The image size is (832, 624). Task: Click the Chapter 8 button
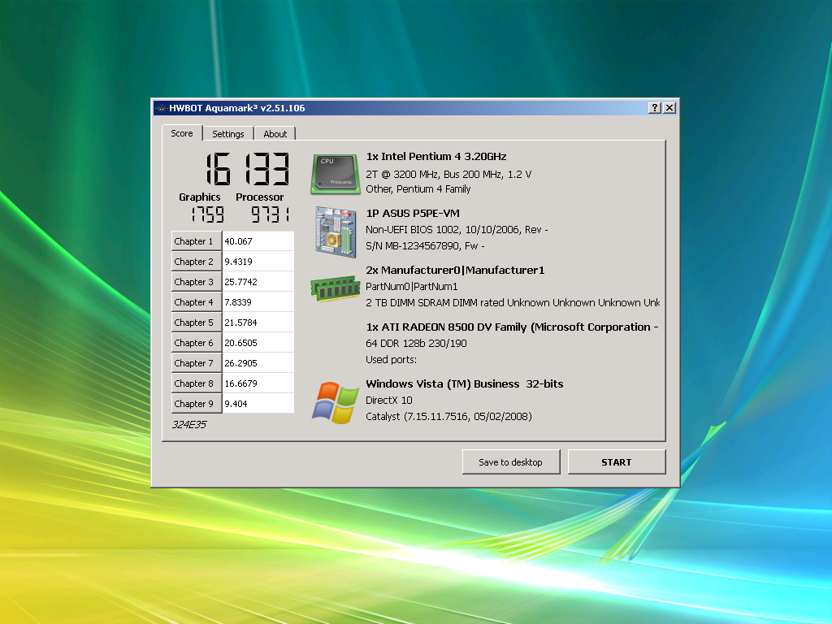coord(196,383)
